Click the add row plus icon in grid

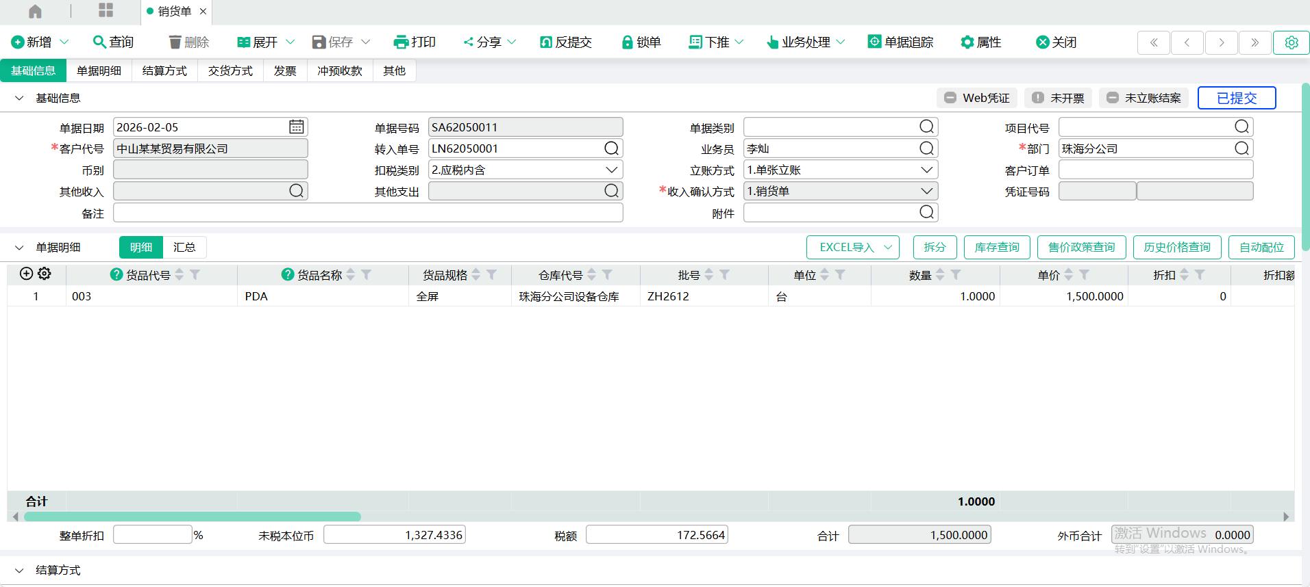tap(26, 274)
